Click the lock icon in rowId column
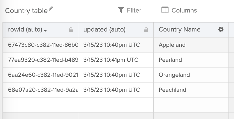Screen dimensions: 234x119 click(x=71, y=30)
